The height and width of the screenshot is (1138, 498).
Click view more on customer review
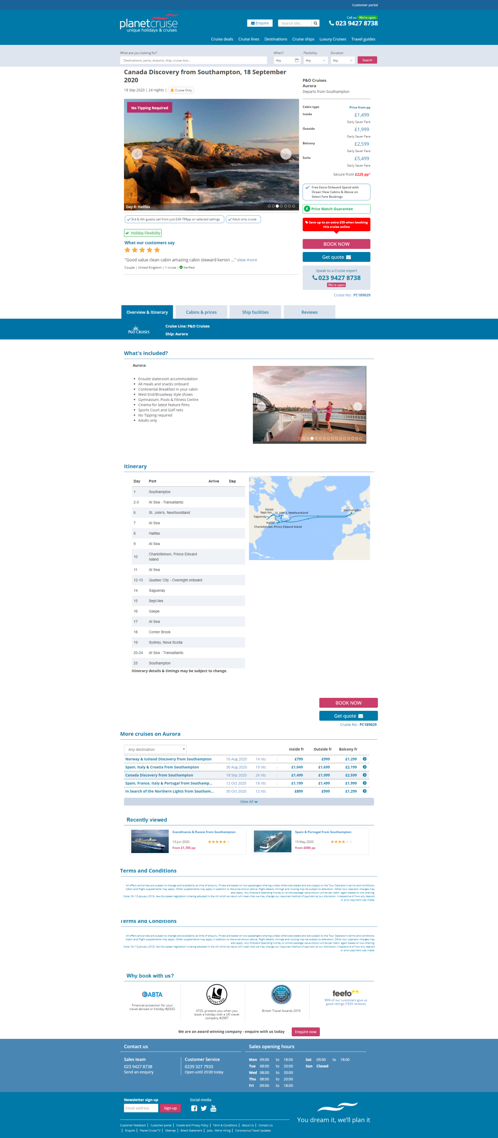tap(247, 260)
